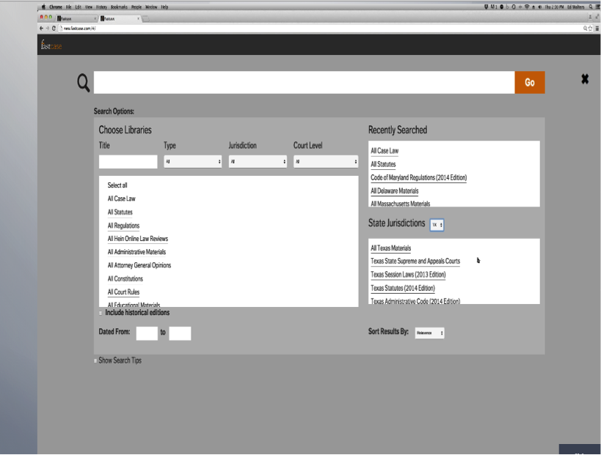Viewport: 601px width, 455px height.
Task: Bookmark the page with the star icon
Action: click(x=590, y=29)
